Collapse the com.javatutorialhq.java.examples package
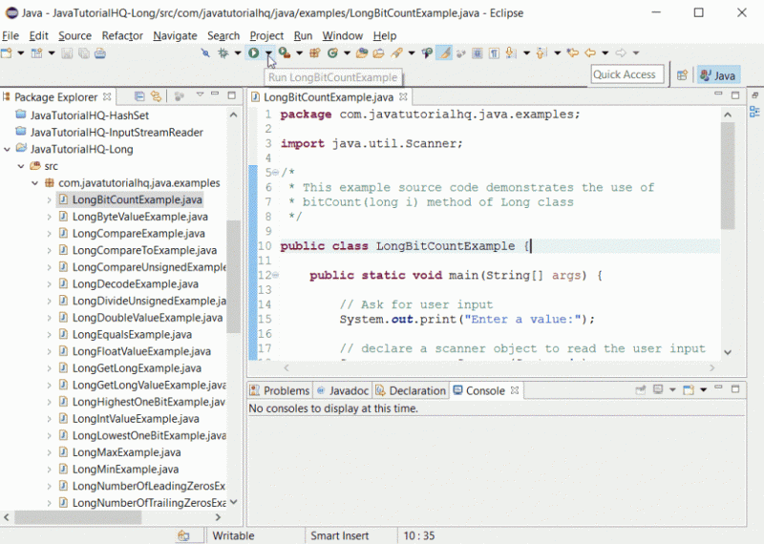The image size is (764, 544). click(x=35, y=183)
